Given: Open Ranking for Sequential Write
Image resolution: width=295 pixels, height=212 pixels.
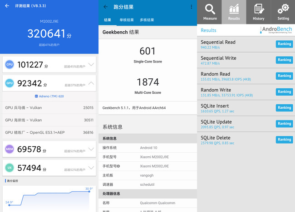Looking at the screenshot, I should pos(284,60).
